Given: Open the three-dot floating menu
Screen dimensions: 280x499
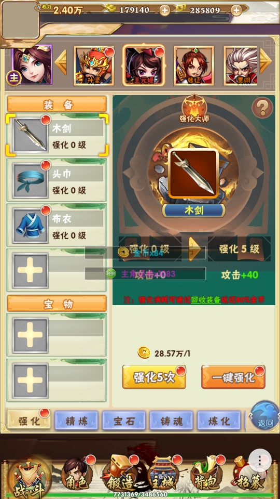Looking at the screenshot, I should [260, 460].
